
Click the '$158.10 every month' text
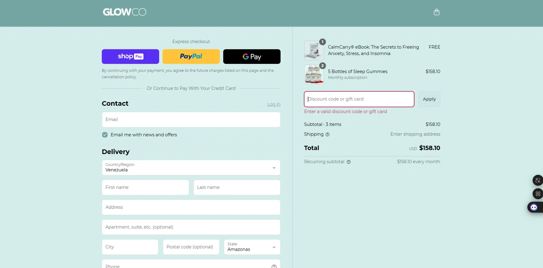(x=418, y=162)
